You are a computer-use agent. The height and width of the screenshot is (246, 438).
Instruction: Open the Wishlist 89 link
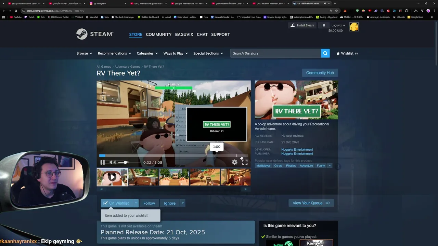click(x=347, y=53)
